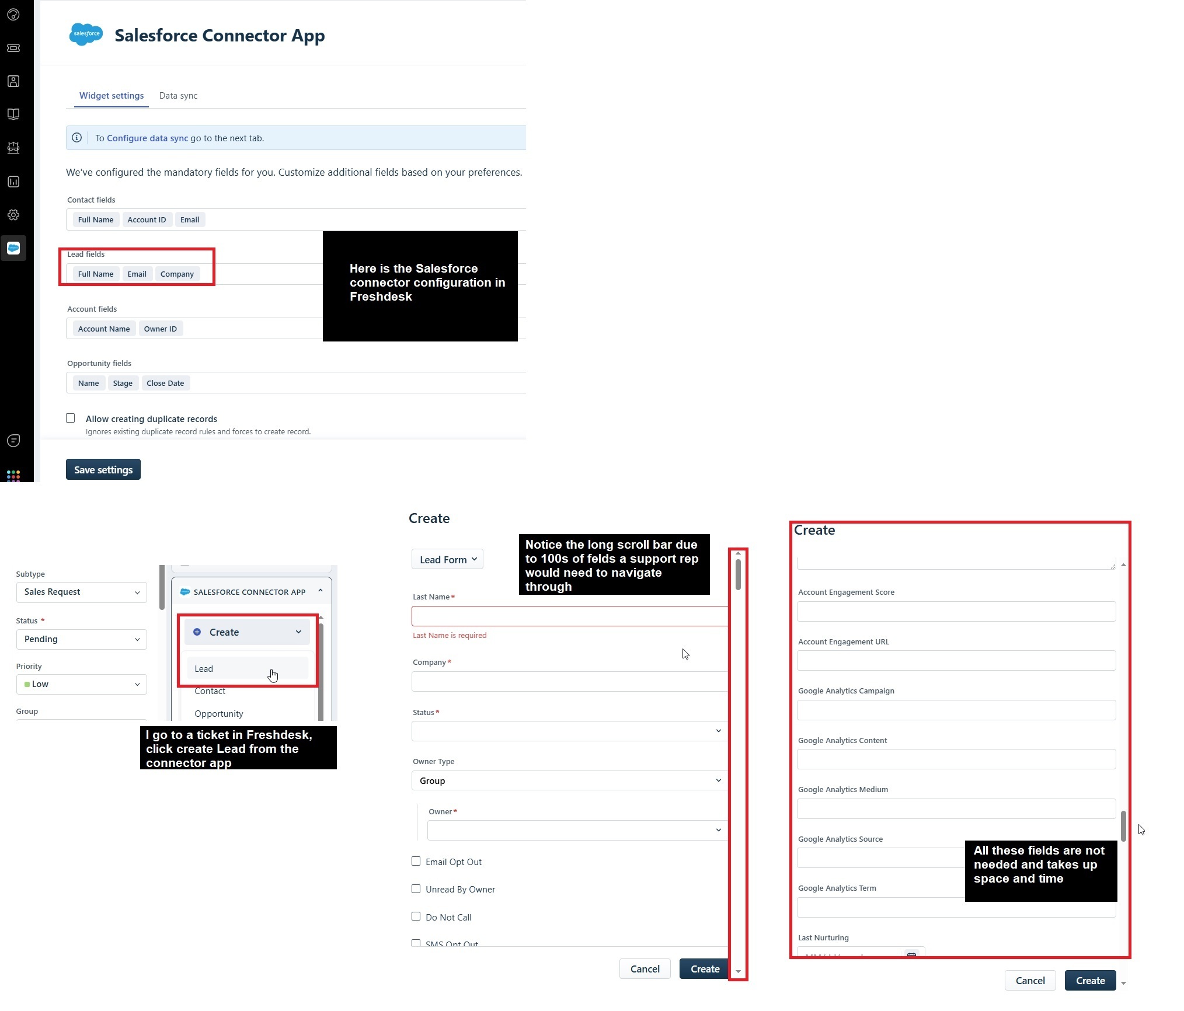Click the info icon in the blue banner
The width and height of the screenshot is (1184, 1011).
pos(76,138)
